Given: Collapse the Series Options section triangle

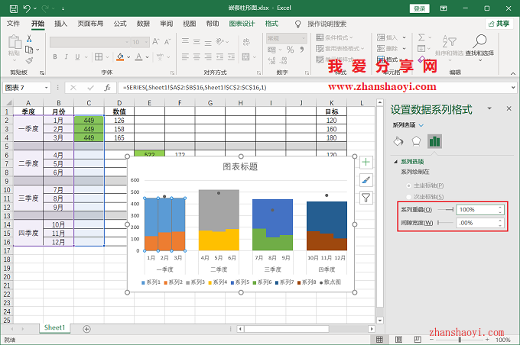Looking at the screenshot, I should pos(395,162).
